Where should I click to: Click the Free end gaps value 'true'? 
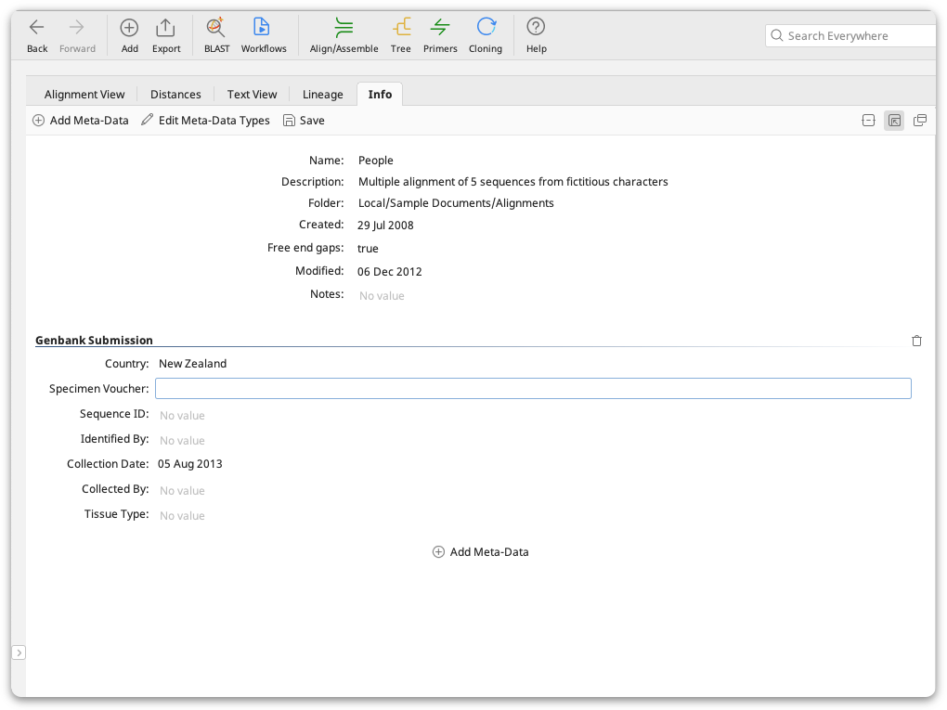[368, 248]
